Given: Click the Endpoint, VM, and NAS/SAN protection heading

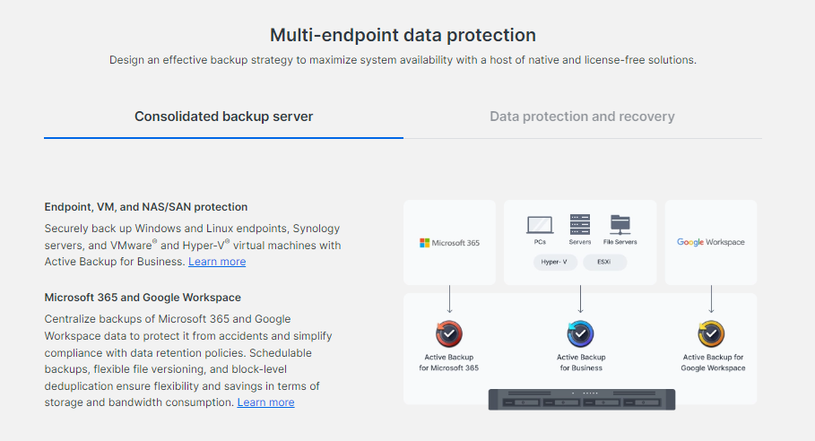Looking at the screenshot, I should tap(146, 207).
